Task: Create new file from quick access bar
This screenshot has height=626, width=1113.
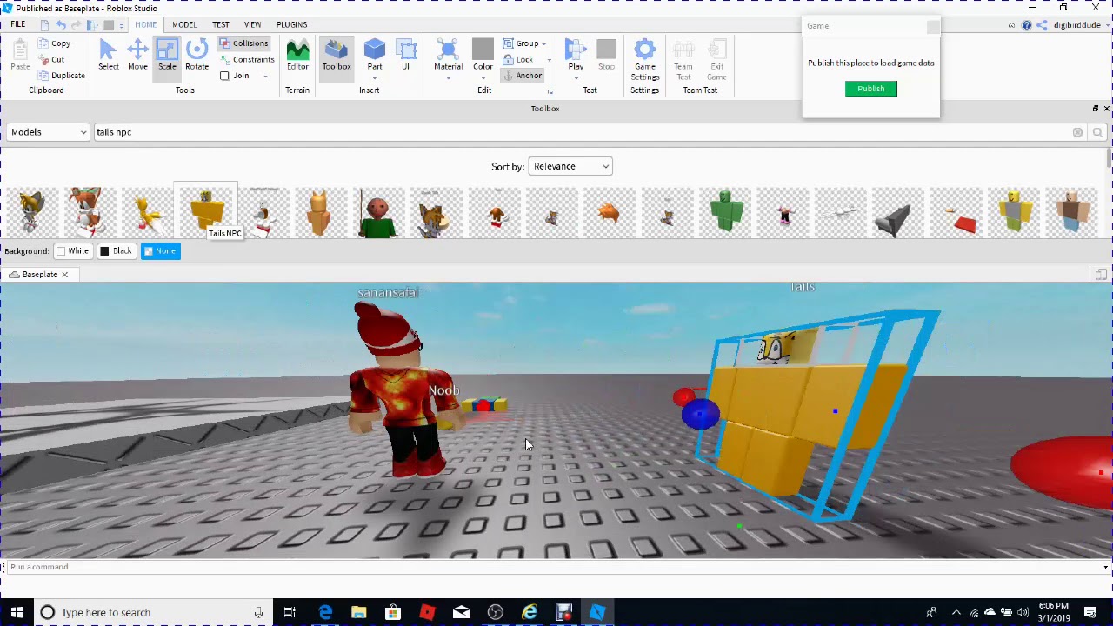Action: (x=44, y=25)
